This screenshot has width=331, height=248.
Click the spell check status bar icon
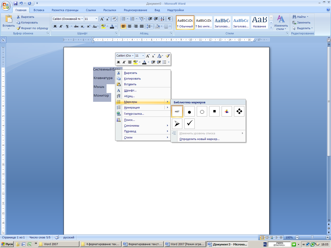(57, 237)
